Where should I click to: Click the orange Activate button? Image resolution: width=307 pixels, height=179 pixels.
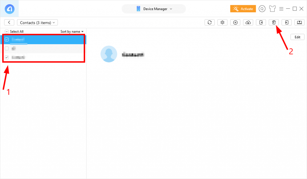(x=243, y=9)
